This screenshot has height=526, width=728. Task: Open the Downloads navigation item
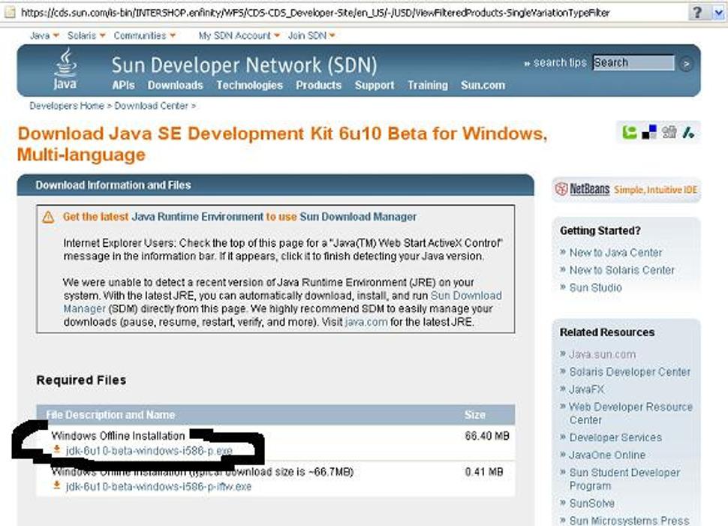coord(175,86)
